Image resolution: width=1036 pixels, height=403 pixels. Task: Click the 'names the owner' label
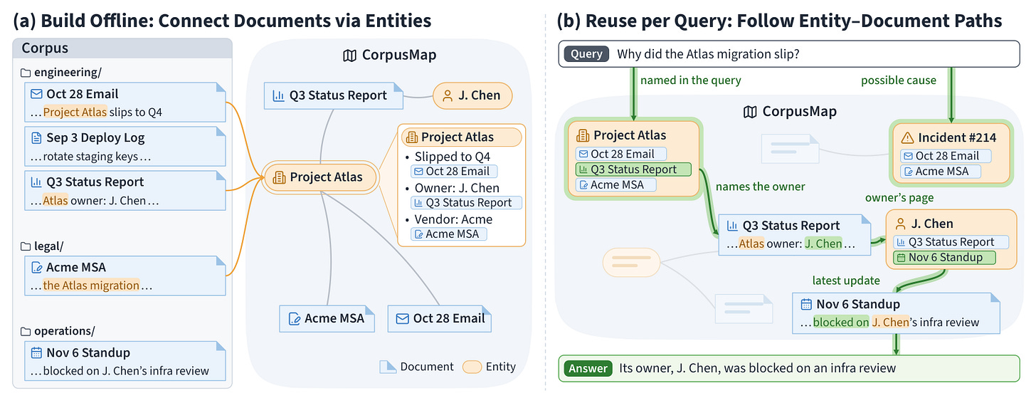[760, 187]
